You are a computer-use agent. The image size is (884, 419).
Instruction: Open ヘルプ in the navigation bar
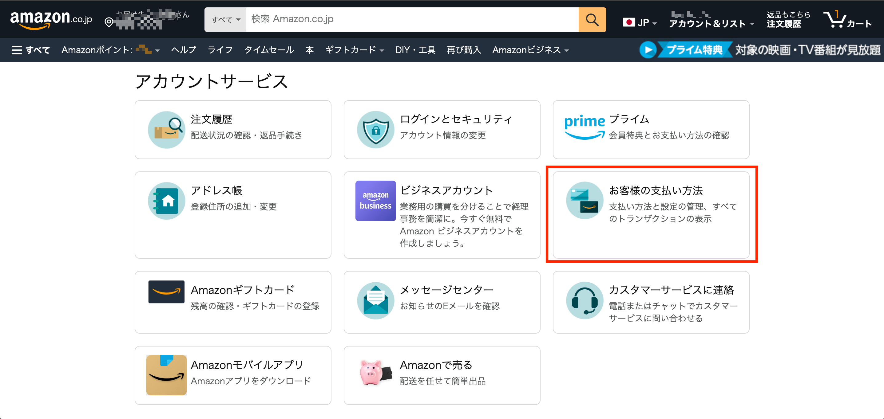pos(184,50)
